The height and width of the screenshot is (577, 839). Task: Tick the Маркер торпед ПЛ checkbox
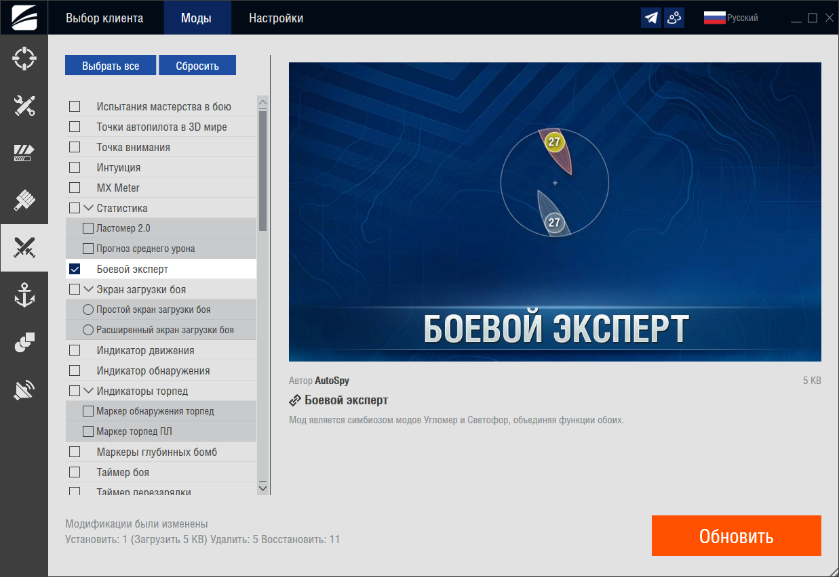(x=88, y=431)
